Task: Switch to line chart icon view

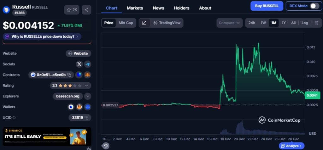Action: (144, 23)
